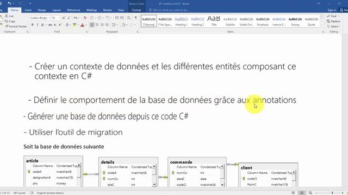Open the Change Case menu
Image resolution: width=348 pixels, height=195 pixels.
pyautogui.click(x=76, y=18)
